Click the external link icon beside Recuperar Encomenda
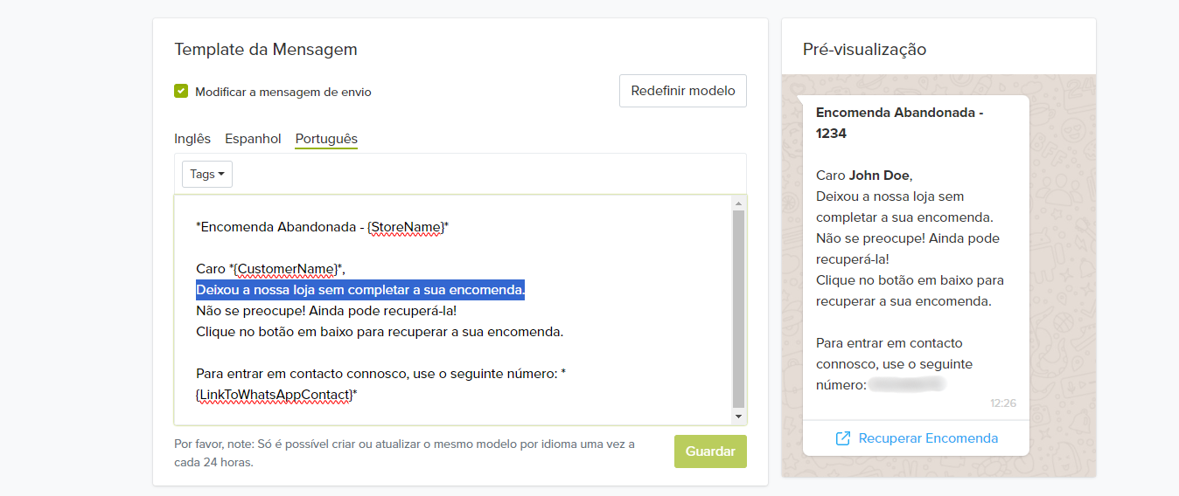The image size is (1179, 496). click(x=843, y=438)
